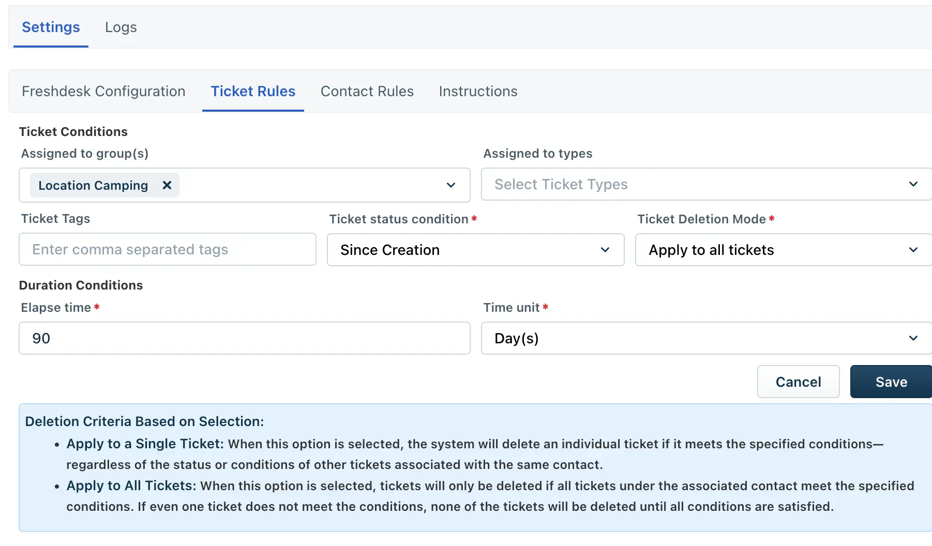Open the Ticket status condition dropdown
This screenshot has width=932, height=546.
click(x=475, y=250)
